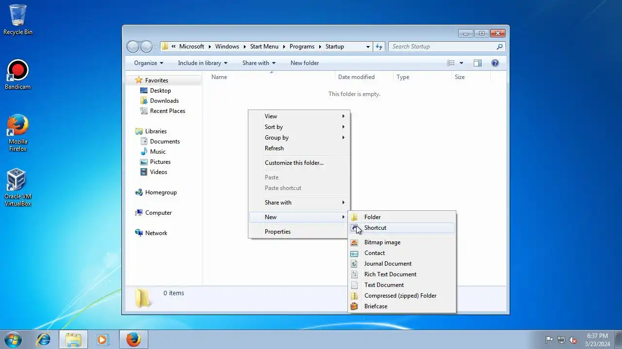Click the New folder toolbar button
The height and width of the screenshot is (349, 622).
[305, 63]
